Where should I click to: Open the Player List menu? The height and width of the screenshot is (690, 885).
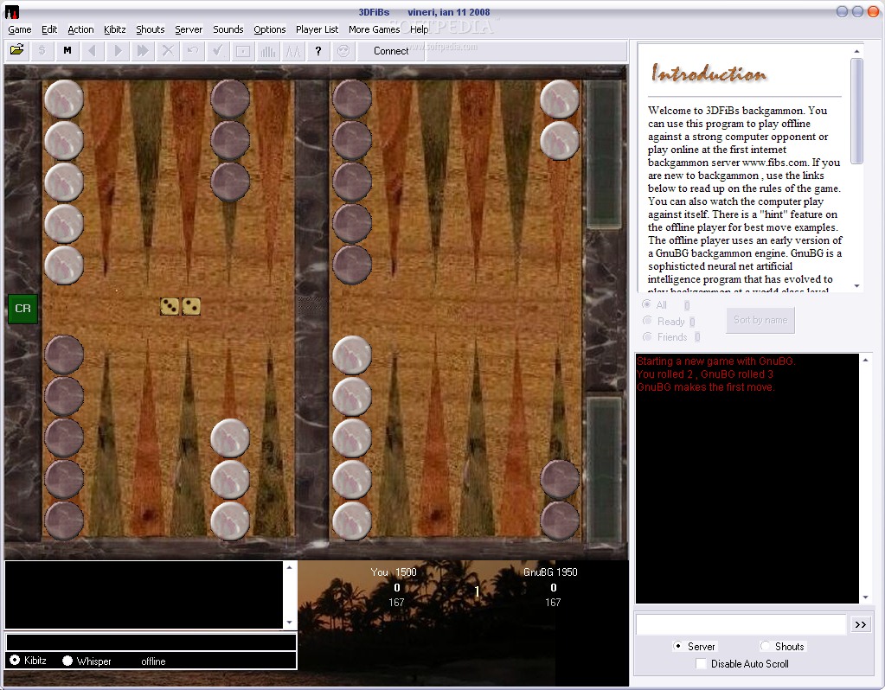[317, 29]
